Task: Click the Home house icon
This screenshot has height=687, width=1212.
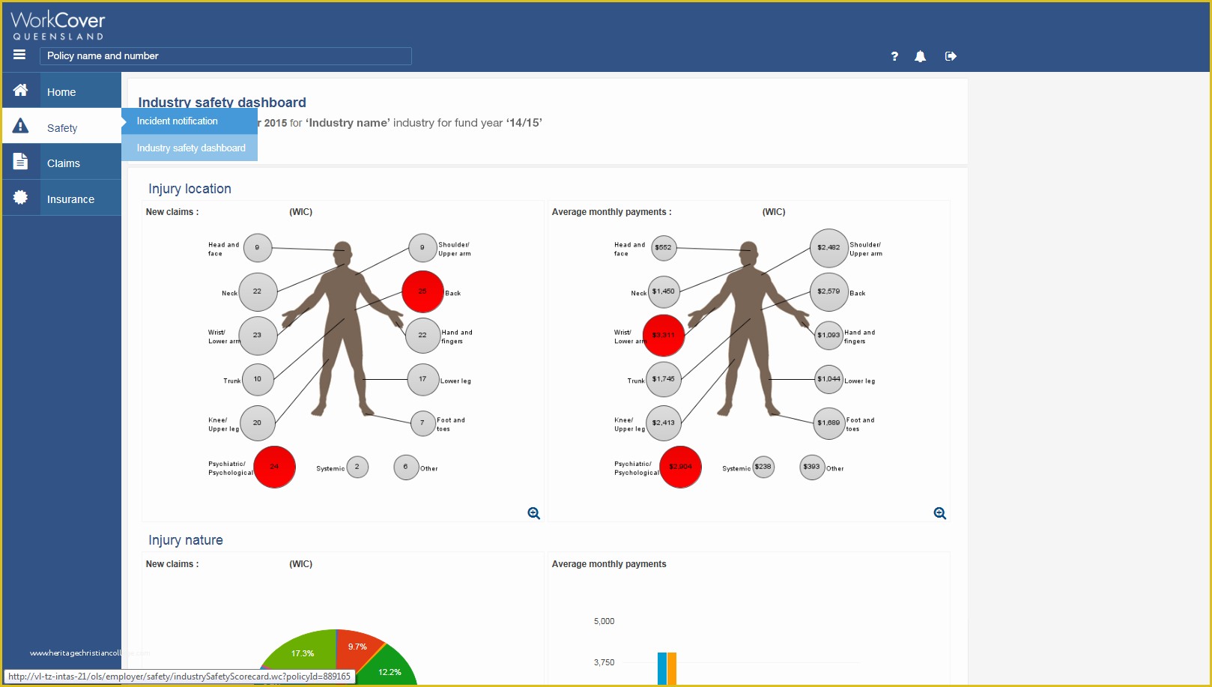Action: tap(21, 90)
